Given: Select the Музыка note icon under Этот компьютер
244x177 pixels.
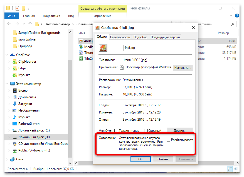Looking at the screenshot, I should tap(15, 117).
